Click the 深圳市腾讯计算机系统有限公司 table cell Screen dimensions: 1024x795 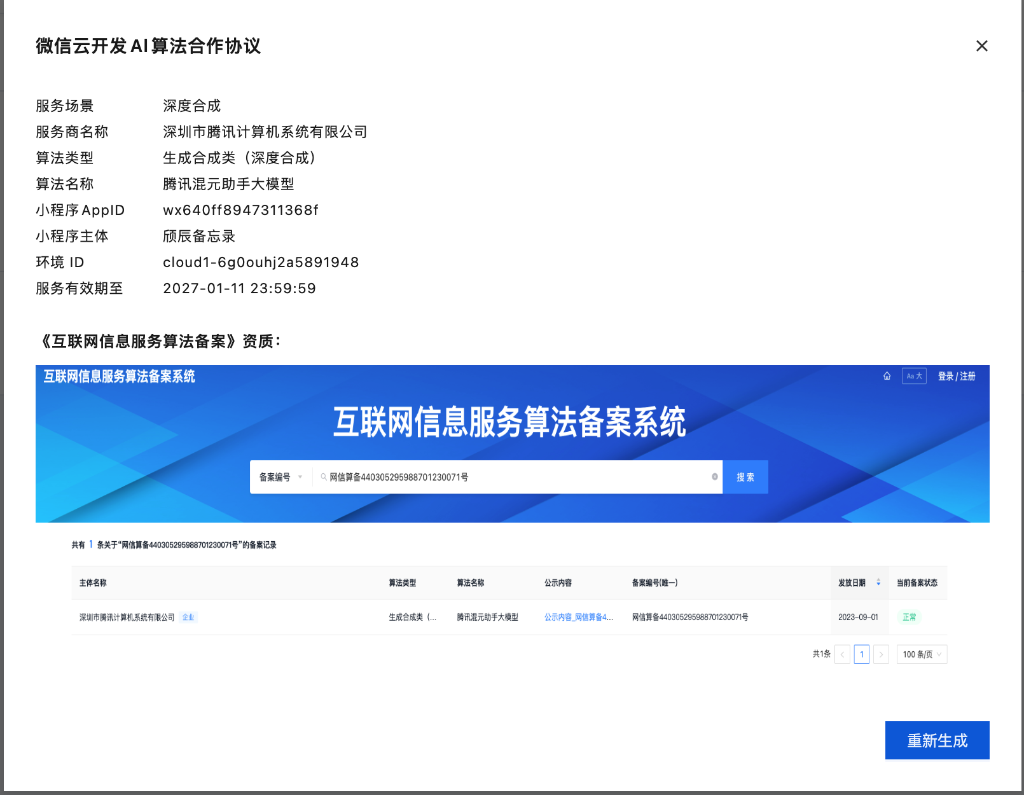click(x=127, y=617)
